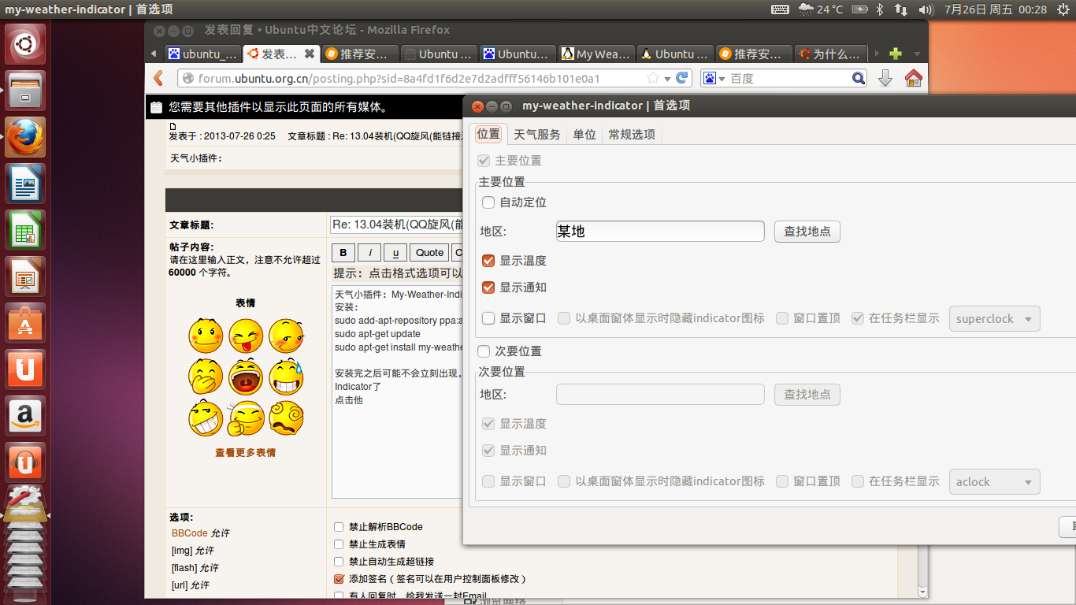This screenshot has width=1076, height=605.
Task: Uncheck 显示通知 under the main location
Action: pyautogui.click(x=488, y=288)
